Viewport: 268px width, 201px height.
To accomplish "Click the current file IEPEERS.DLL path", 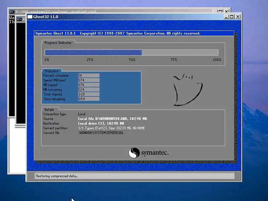I will [101, 133].
